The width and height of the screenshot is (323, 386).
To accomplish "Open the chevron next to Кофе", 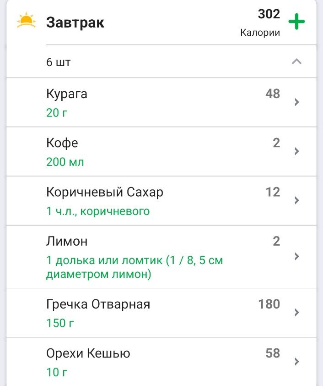I will tap(296, 151).
